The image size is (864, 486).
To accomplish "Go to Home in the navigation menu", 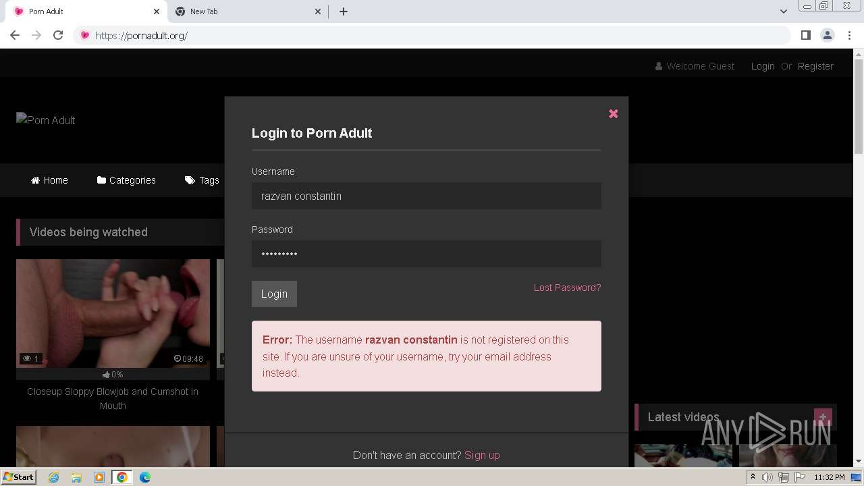I will click(49, 180).
